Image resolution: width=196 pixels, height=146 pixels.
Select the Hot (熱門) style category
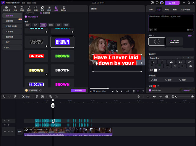[35, 25]
